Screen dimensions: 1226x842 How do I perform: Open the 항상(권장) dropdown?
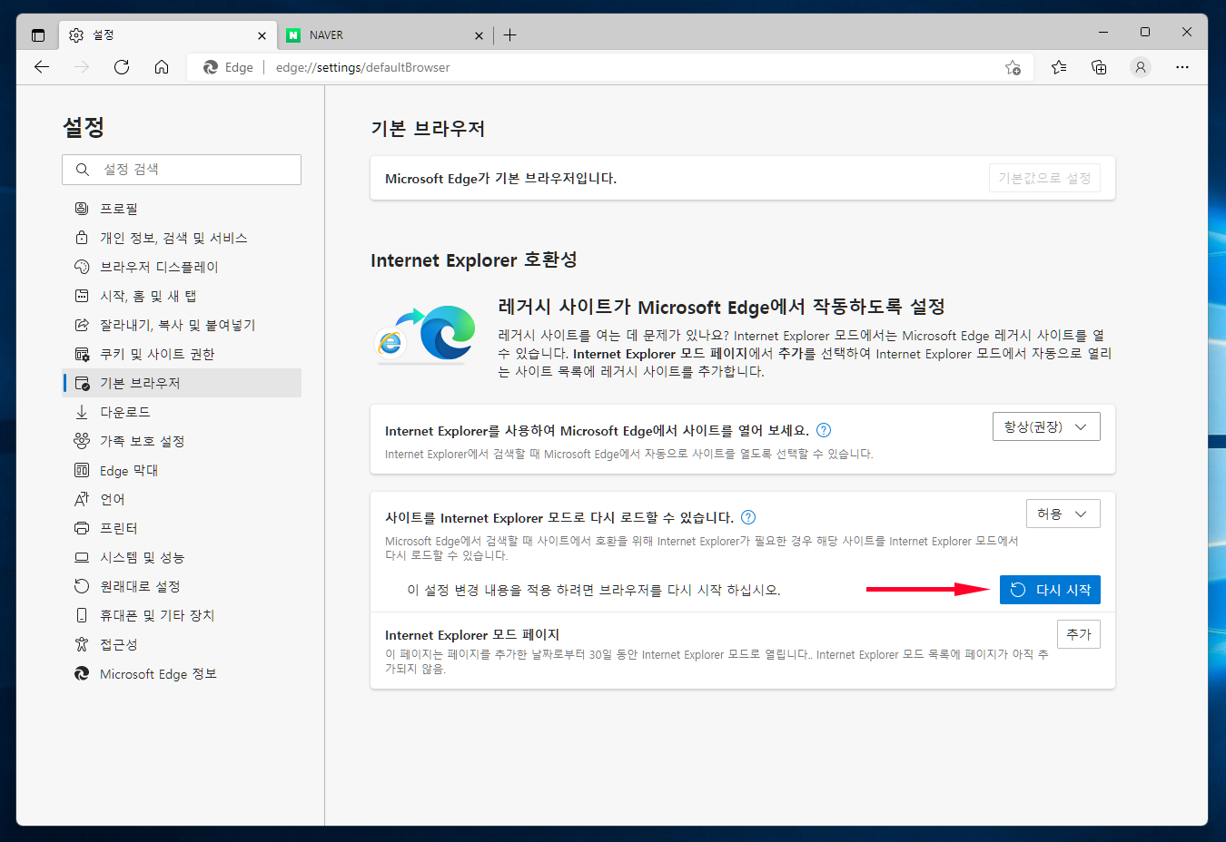(x=1046, y=426)
